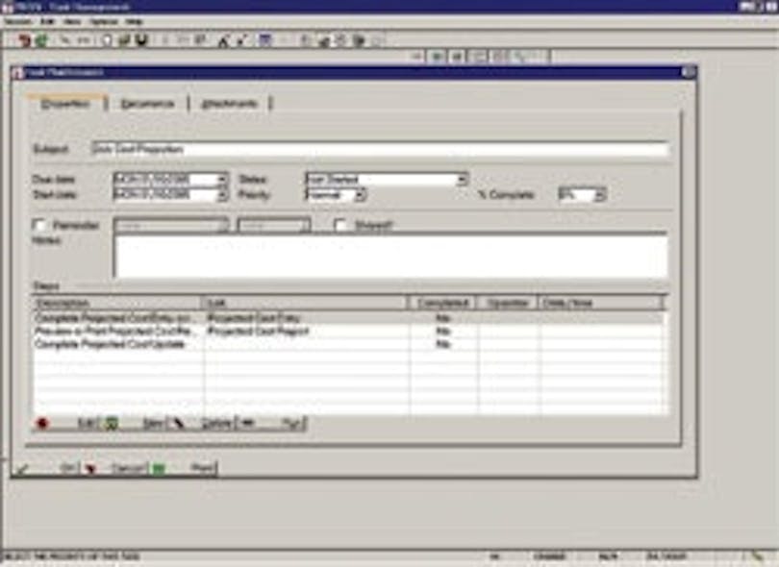Click the red record icon below the steps list
The image size is (779, 567).
[x=42, y=423]
